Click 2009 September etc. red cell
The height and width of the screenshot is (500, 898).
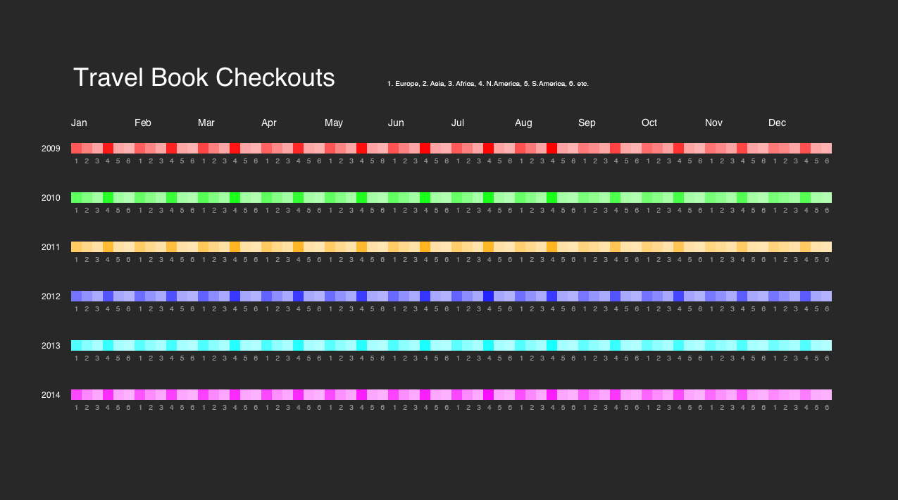[x=636, y=149]
